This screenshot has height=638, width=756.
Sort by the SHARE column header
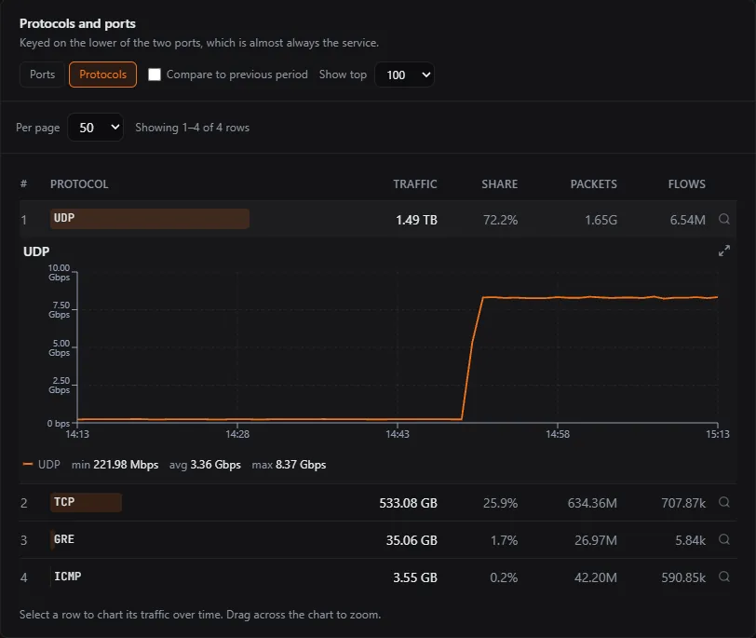499,184
